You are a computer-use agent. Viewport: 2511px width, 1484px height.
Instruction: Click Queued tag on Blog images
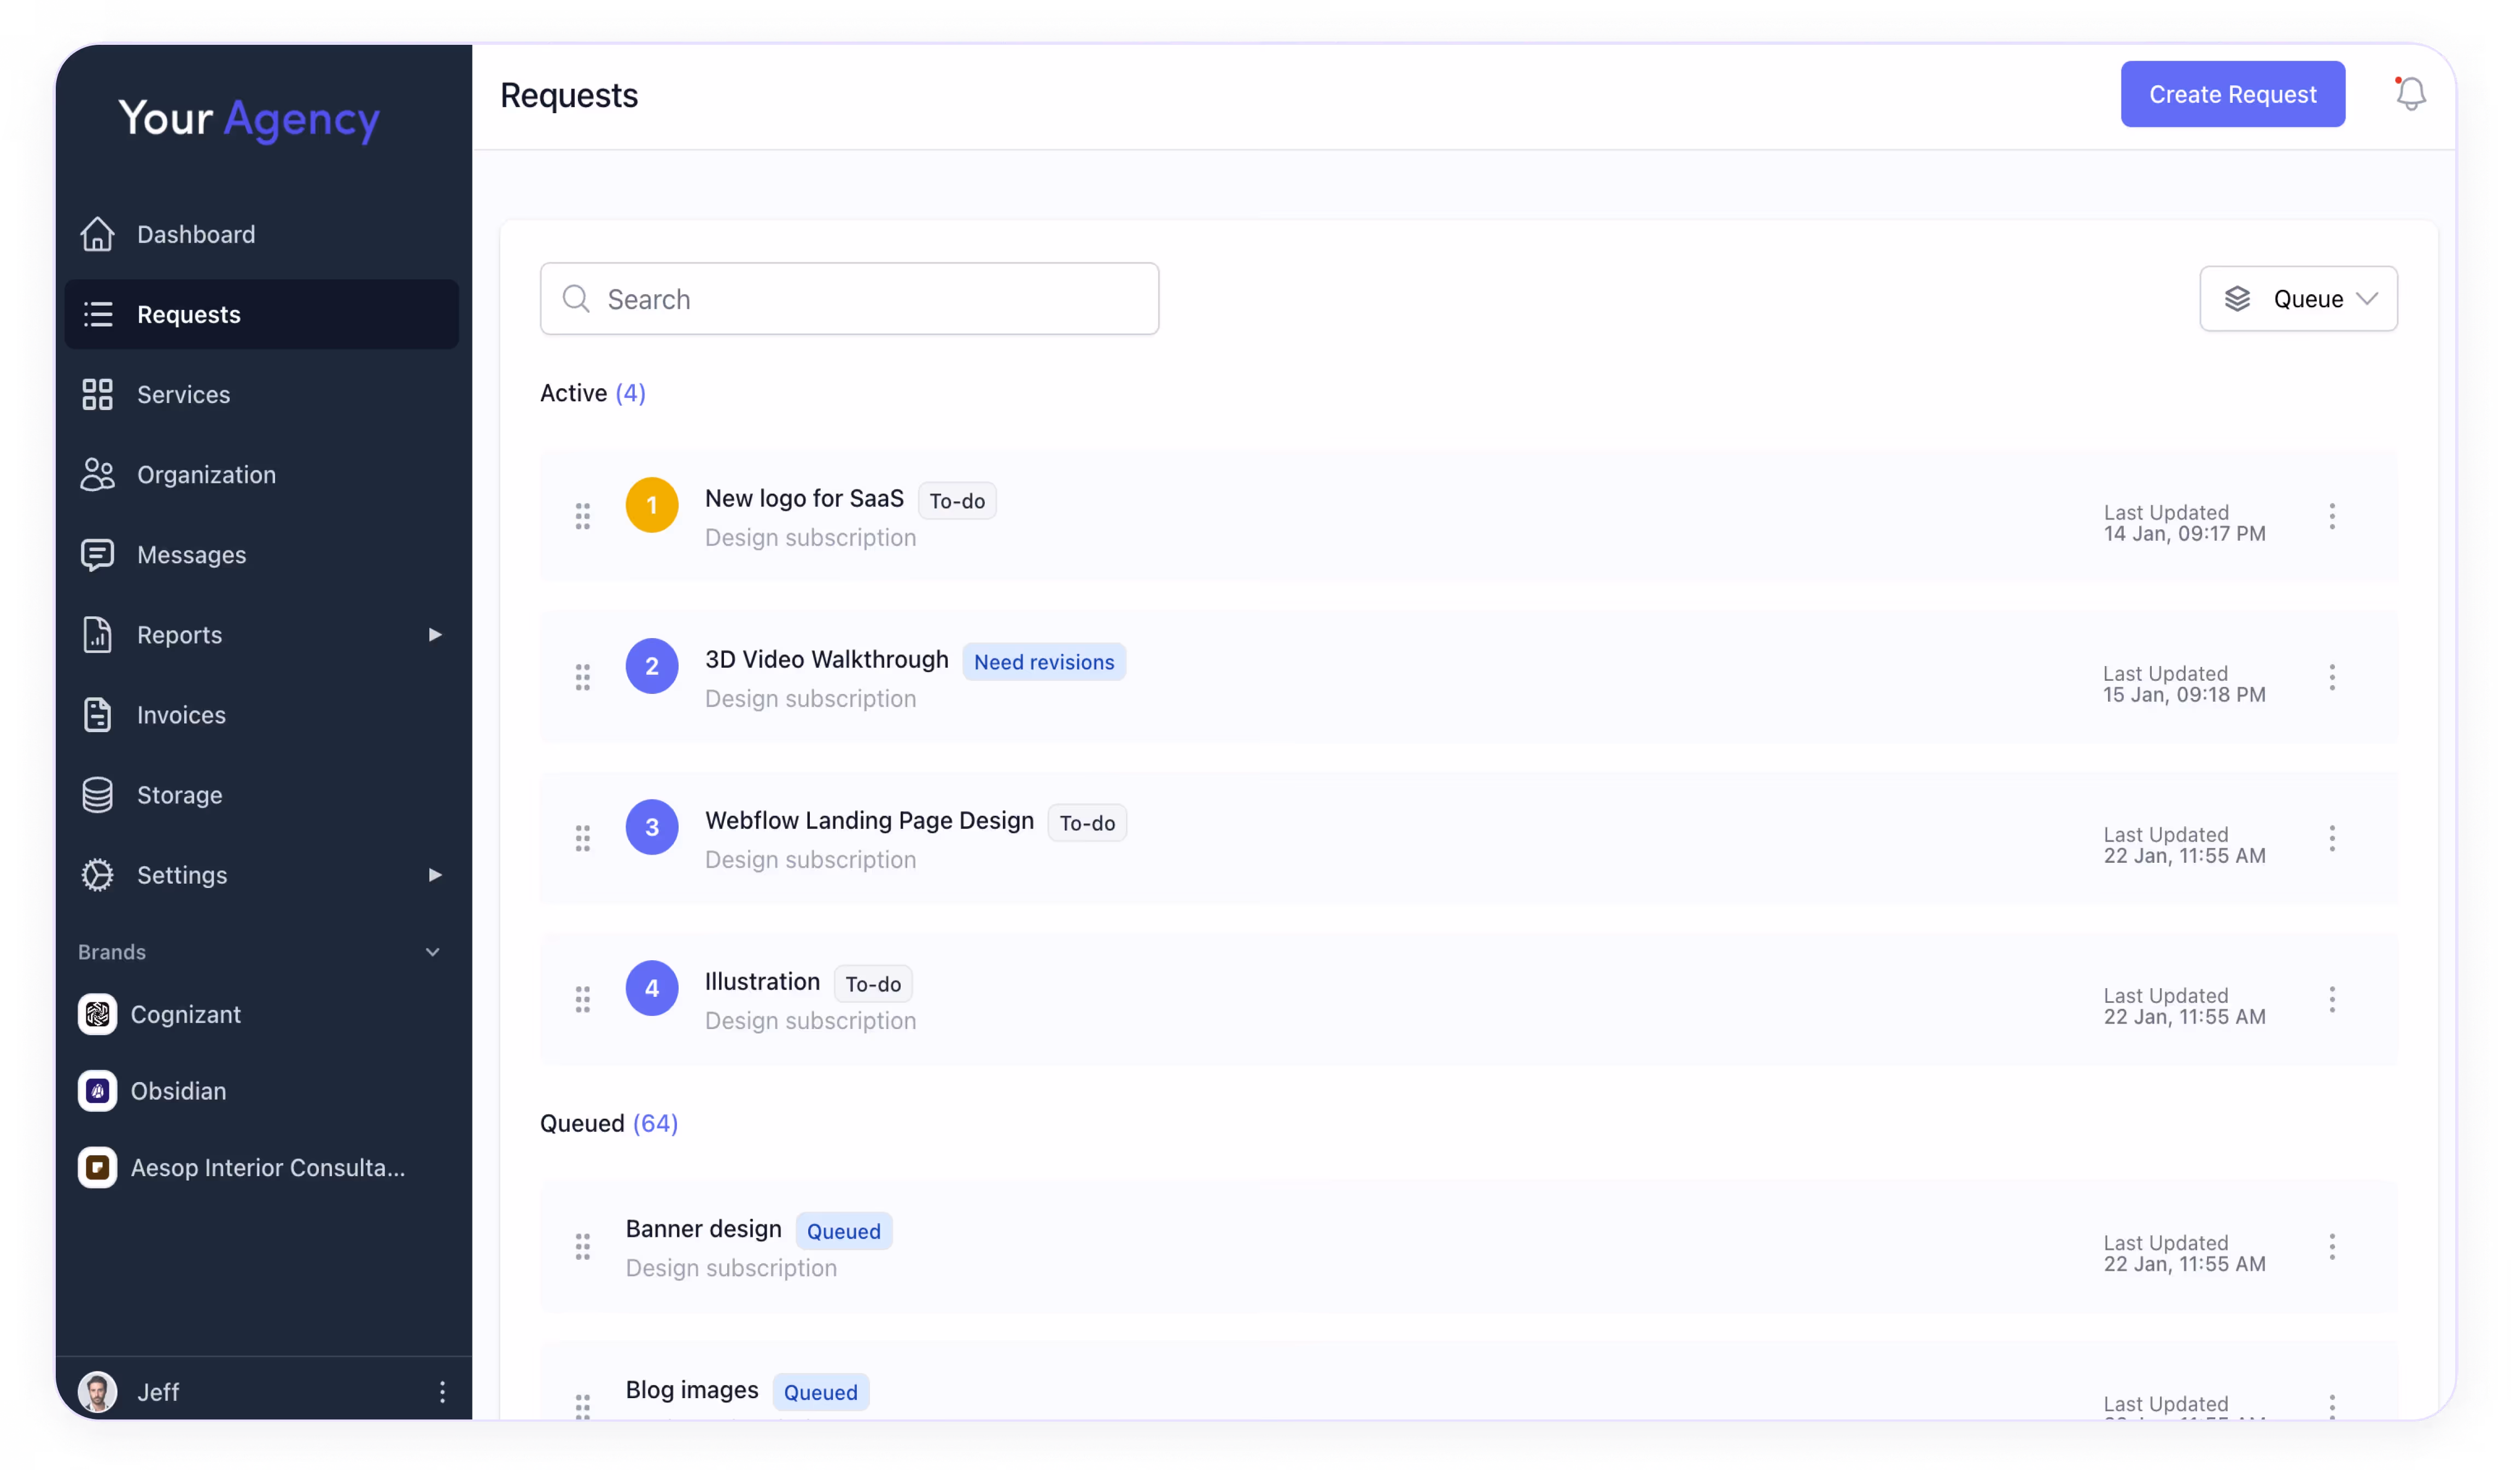coord(820,1392)
